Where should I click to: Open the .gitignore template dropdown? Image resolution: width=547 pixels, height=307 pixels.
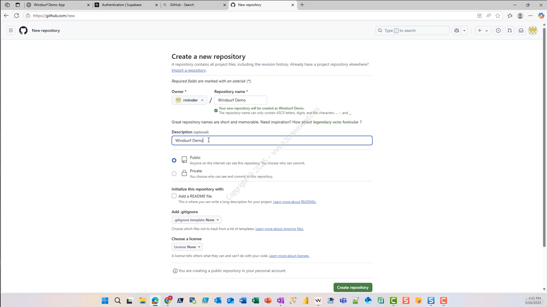coord(197,220)
